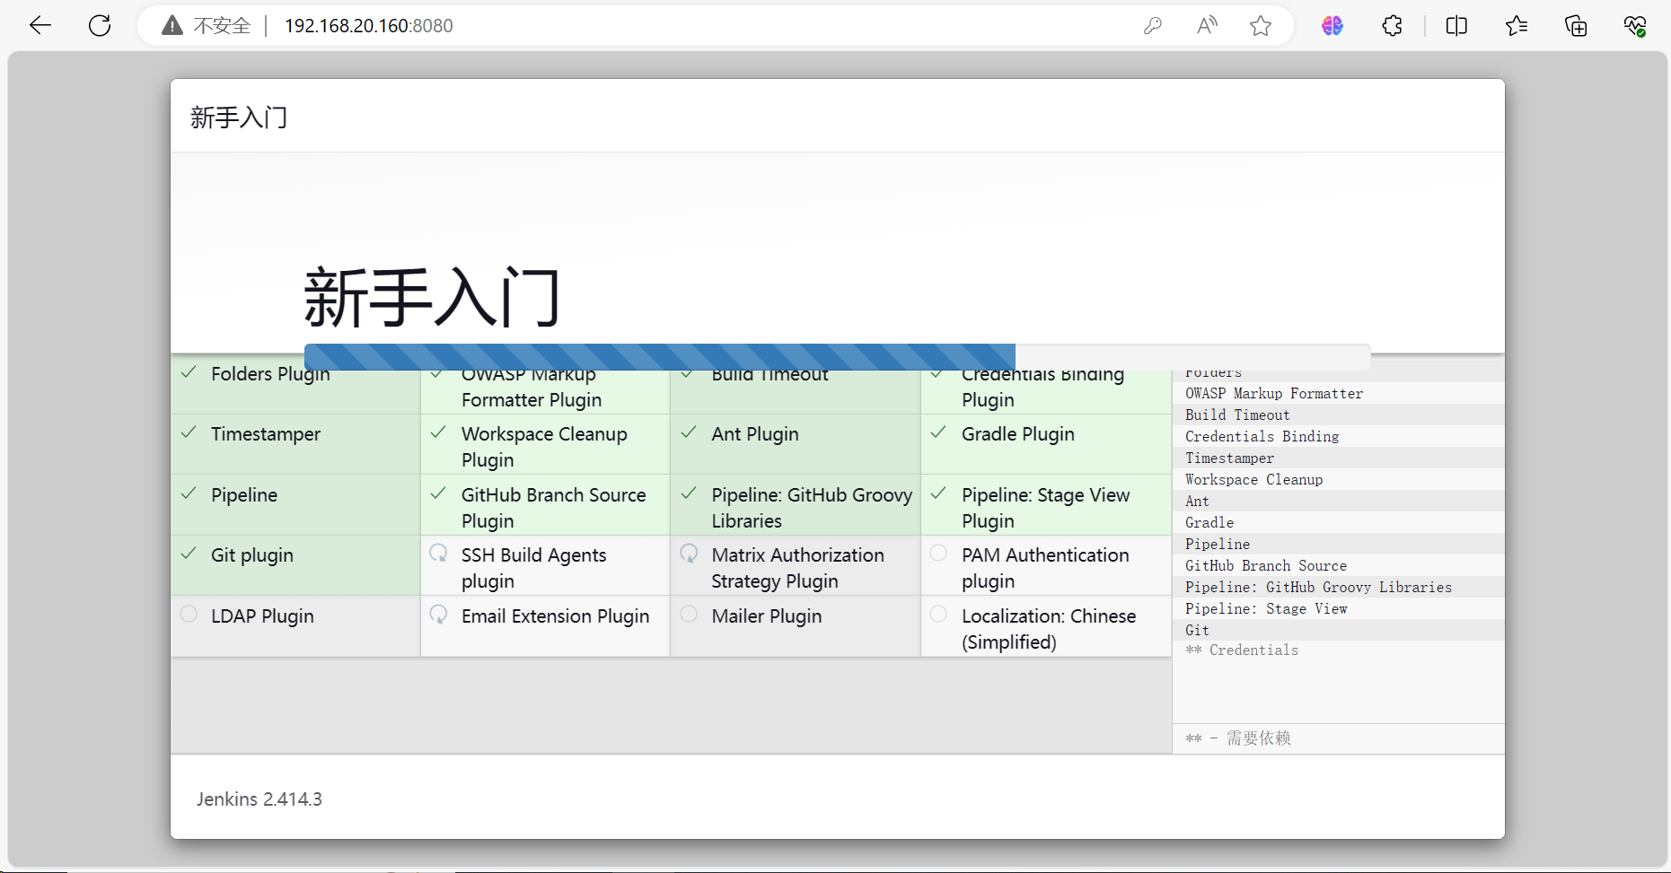Click Pipeline: GitHub Groovy Libraries cell label
This screenshot has width=1671, height=873.
[x=812, y=508]
